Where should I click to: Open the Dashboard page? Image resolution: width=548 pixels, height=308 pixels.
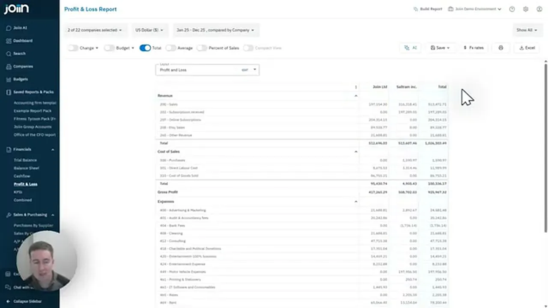19,41
